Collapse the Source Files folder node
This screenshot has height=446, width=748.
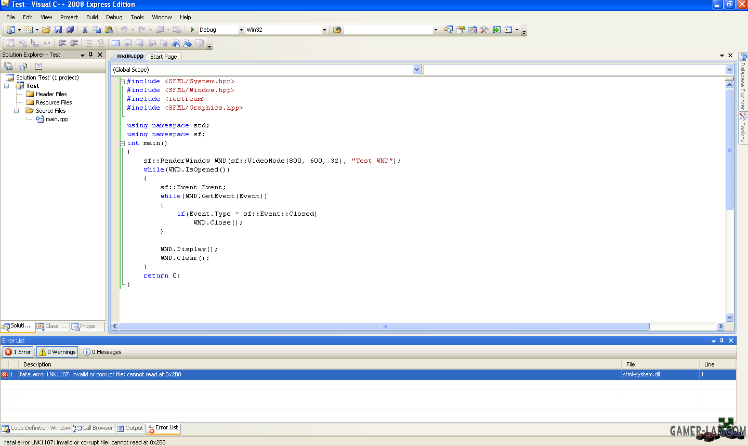click(x=16, y=111)
